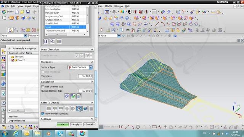Open the Start application dropdown
The image size is (244, 137).
coord(8,12)
